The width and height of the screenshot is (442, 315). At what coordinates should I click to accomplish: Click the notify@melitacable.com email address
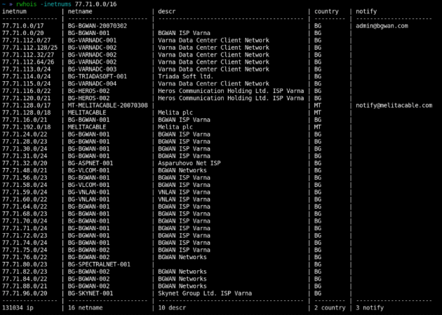(394, 105)
